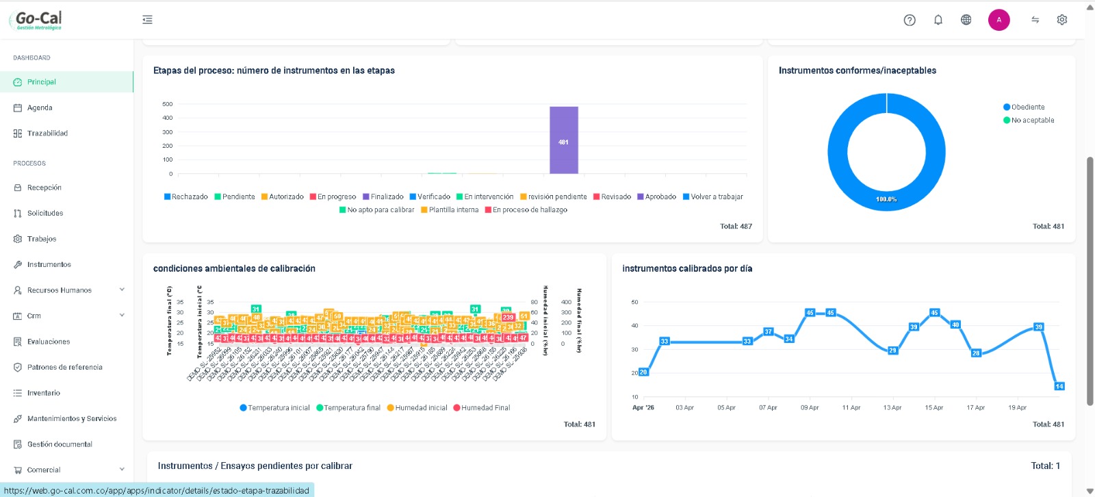Expand the Comercial submenu chevron
1095x497 pixels.
[122, 470]
